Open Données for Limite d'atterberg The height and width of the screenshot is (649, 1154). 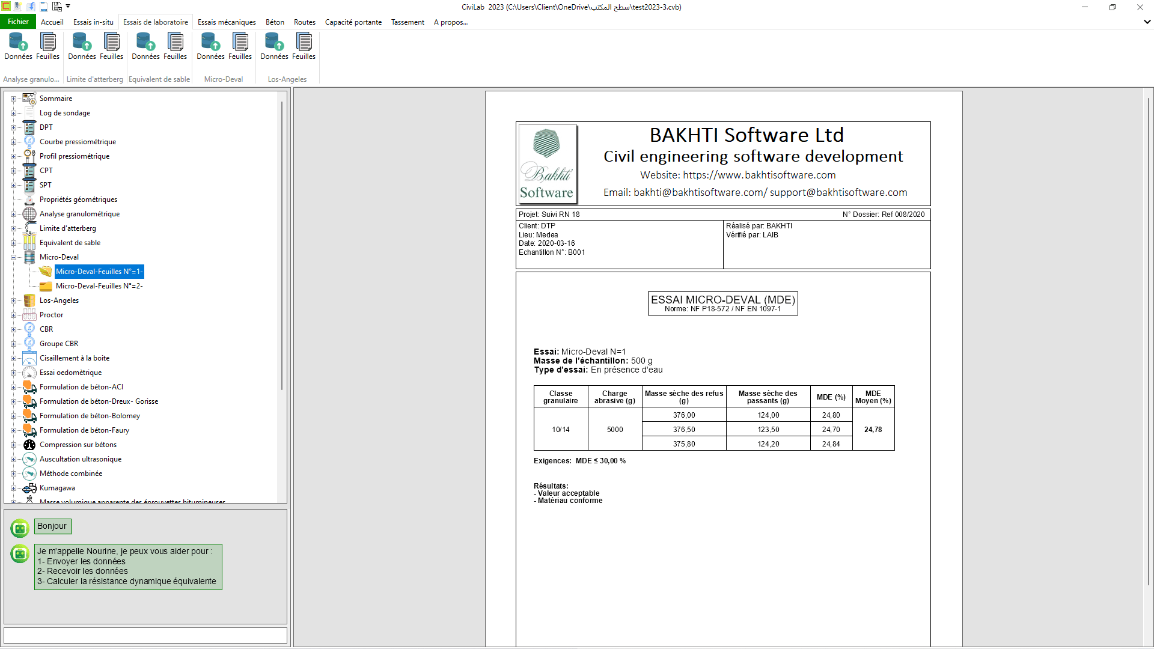point(82,46)
